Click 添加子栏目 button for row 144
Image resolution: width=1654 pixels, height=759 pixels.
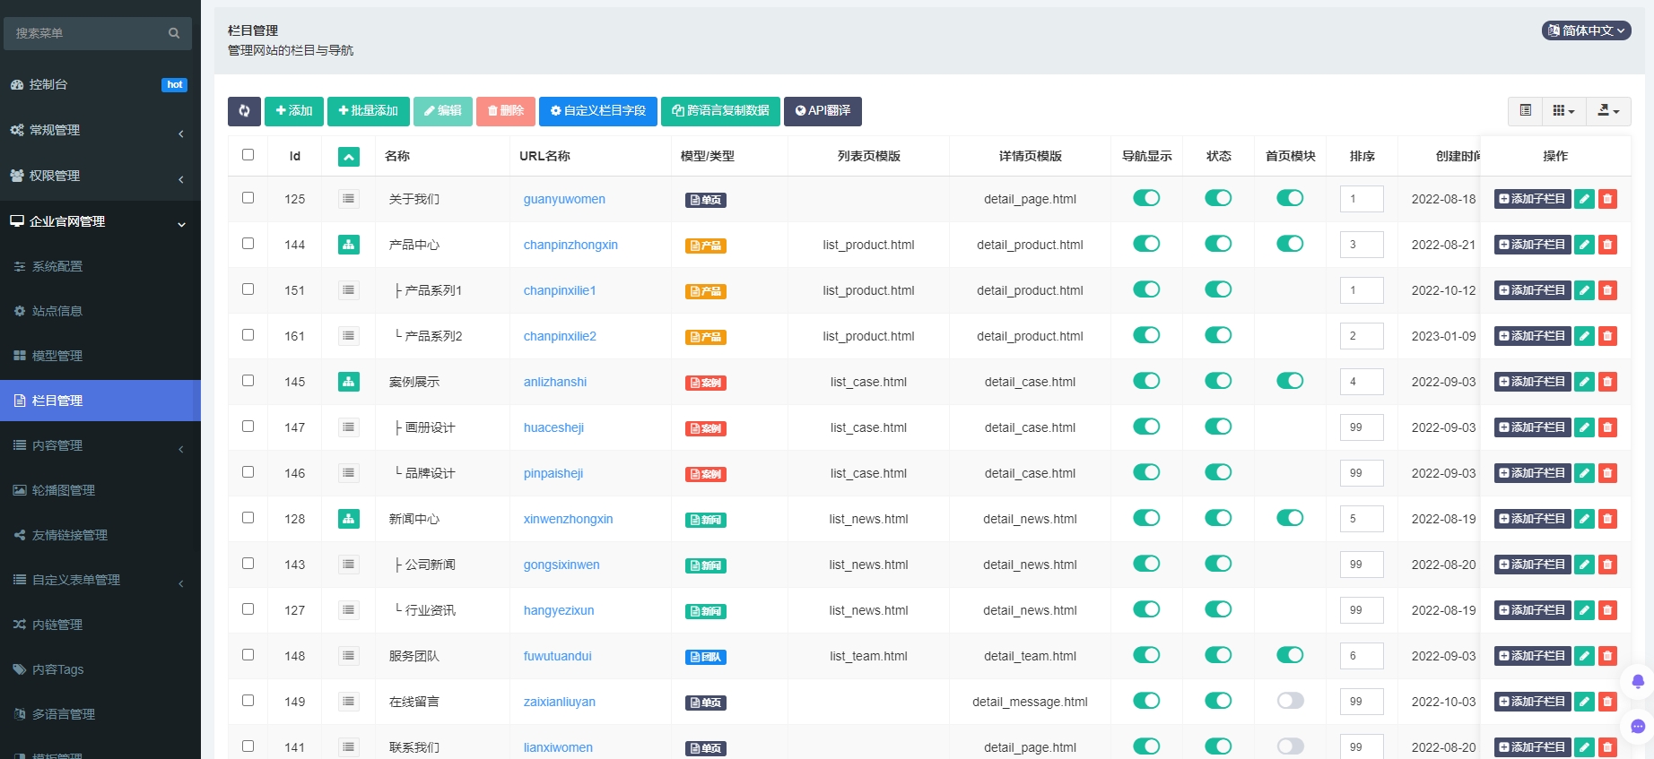click(x=1532, y=245)
